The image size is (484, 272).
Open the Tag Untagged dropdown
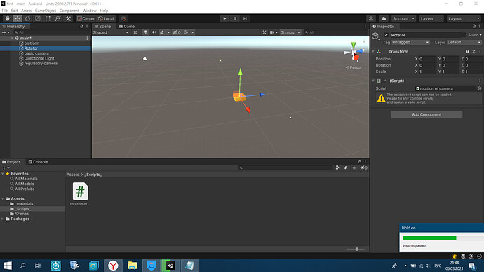(x=410, y=43)
